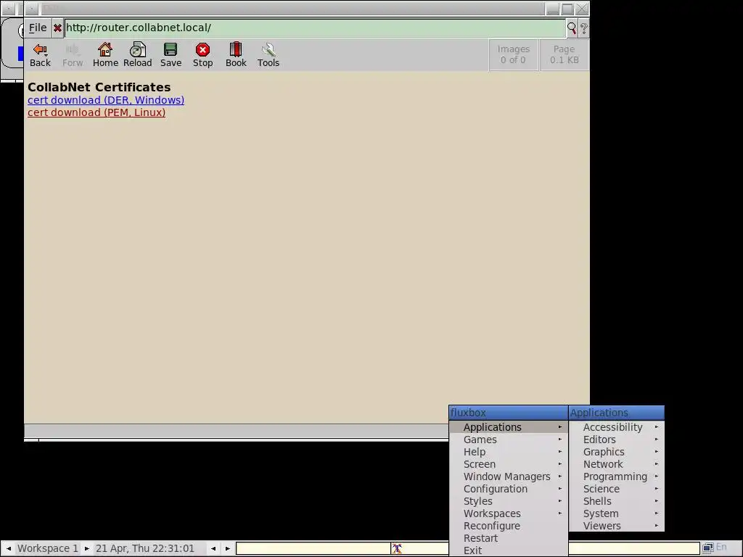
Task: Expand Accessibility under Applications
Action: (617, 427)
